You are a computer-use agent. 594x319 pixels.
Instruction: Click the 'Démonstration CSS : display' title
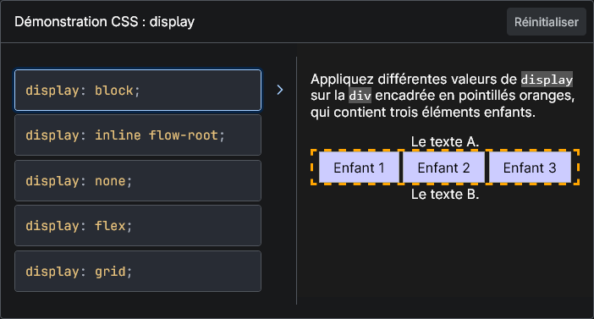pyautogui.click(x=105, y=22)
